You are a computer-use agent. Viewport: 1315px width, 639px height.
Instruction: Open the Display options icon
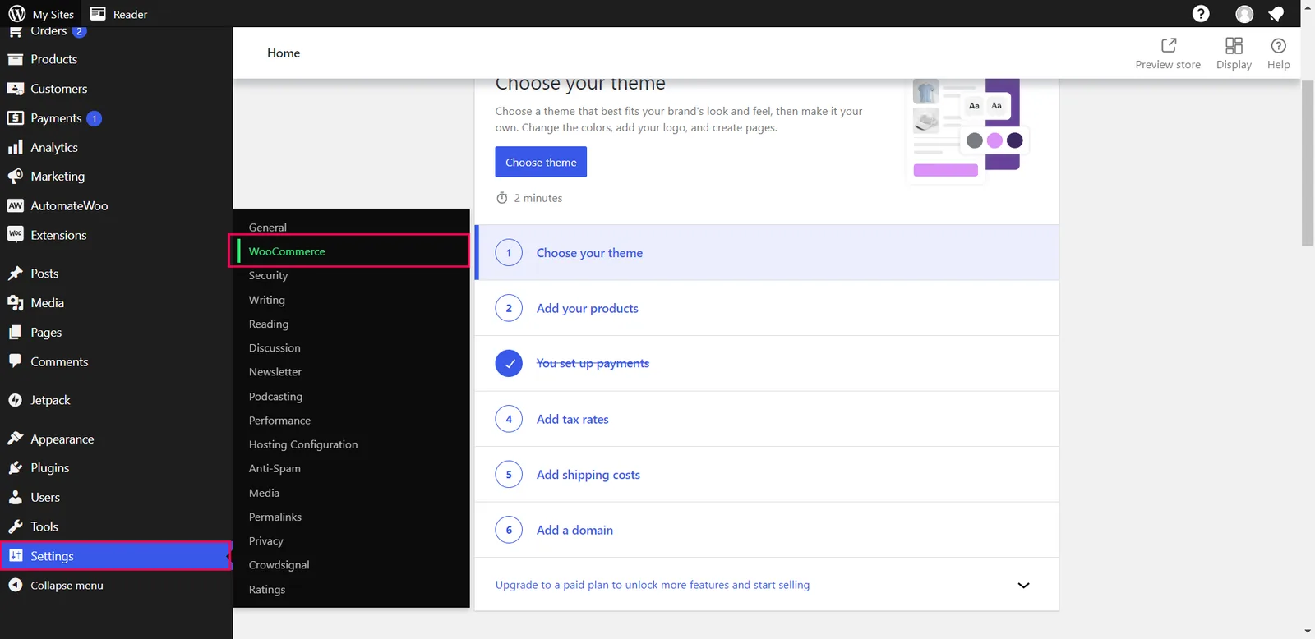pos(1234,45)
